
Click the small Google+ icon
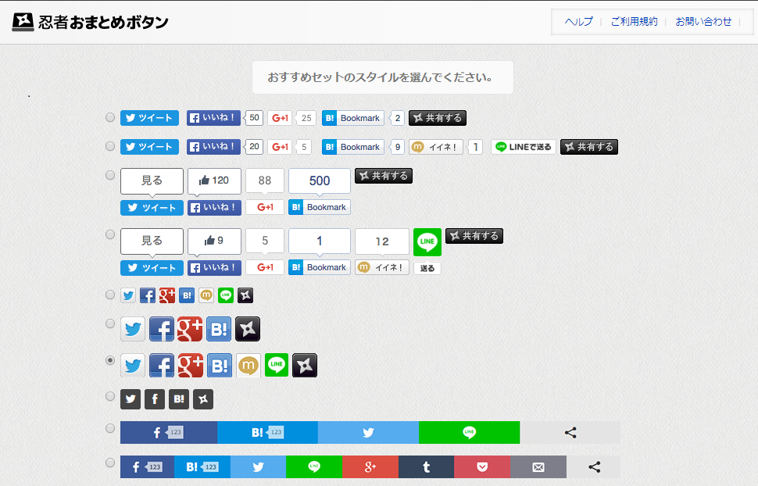coord(167,295)
